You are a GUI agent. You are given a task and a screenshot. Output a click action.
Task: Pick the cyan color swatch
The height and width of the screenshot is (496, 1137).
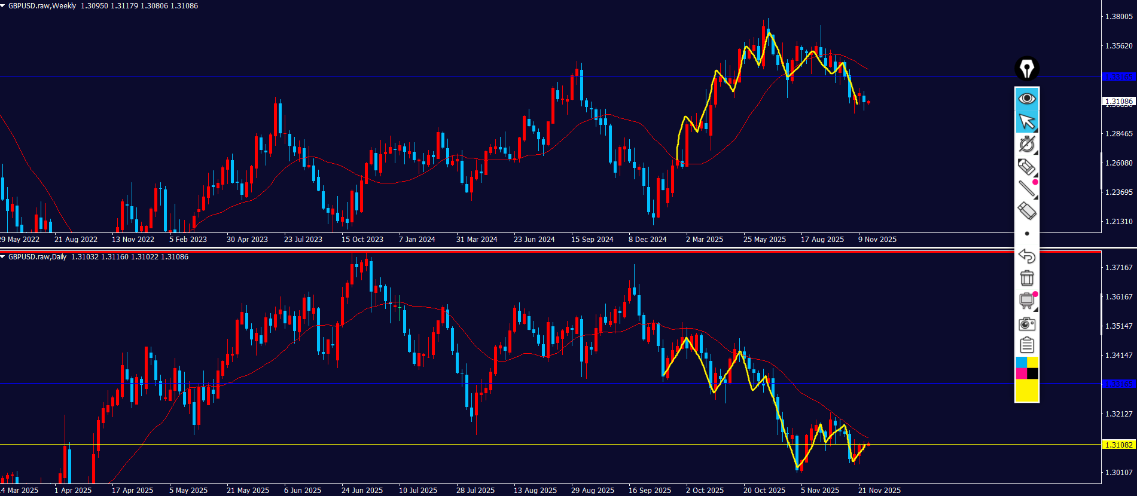(1021, 363)
